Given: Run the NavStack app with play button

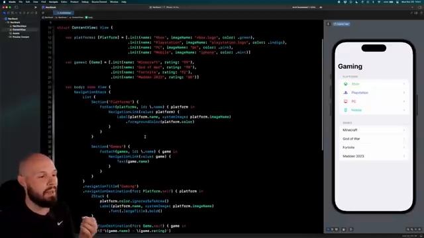Looking at the screenshot, I should point(35,7).
